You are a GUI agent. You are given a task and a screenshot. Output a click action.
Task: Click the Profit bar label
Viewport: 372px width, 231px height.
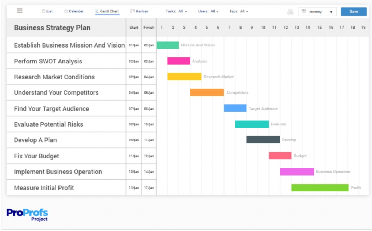coord(356,187)
